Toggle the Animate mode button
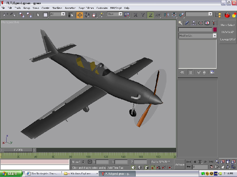The width and height of the screenshot is (237, 177). (x=180, y=164)
